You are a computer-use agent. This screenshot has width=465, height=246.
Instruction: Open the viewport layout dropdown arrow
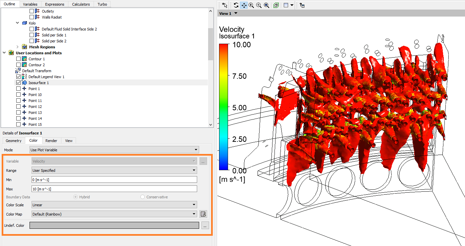coord(292,5)
